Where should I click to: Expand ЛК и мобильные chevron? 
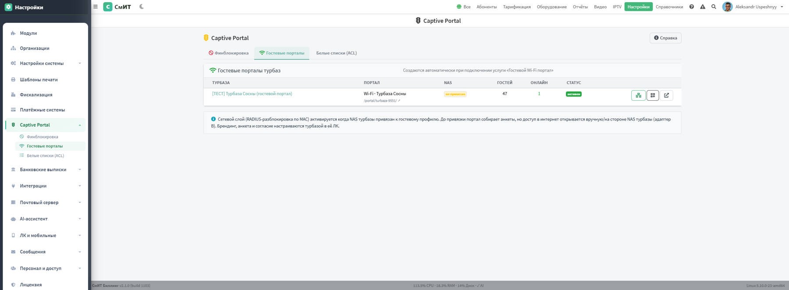[80, 235]
